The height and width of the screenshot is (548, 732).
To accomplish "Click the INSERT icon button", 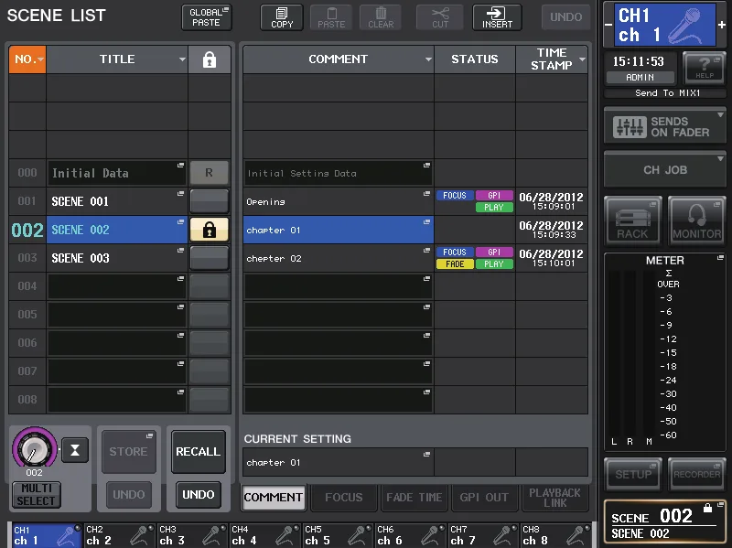I will pyautogui.click(x=497, y=17).
